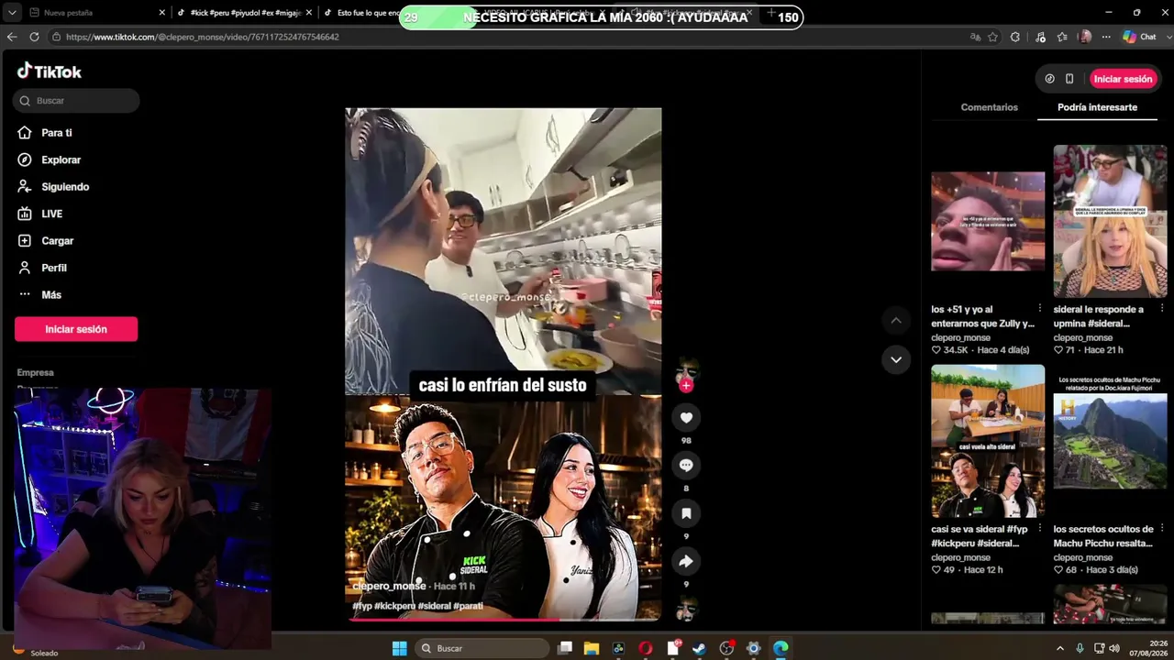Image resolution: width=1174 pixels, height=660 pixels.
Task: Open Task View on the taskbar
Action: (x=565, y=648)
